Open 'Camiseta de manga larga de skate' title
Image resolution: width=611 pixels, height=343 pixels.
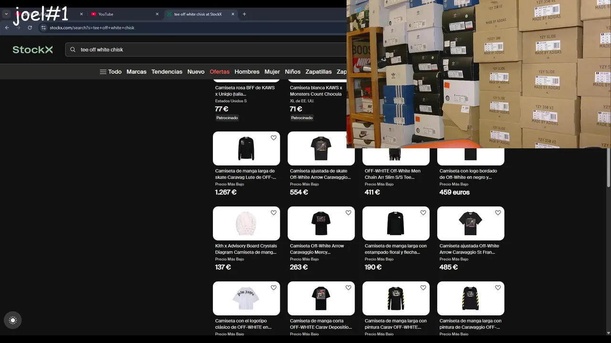coord(245,174)
